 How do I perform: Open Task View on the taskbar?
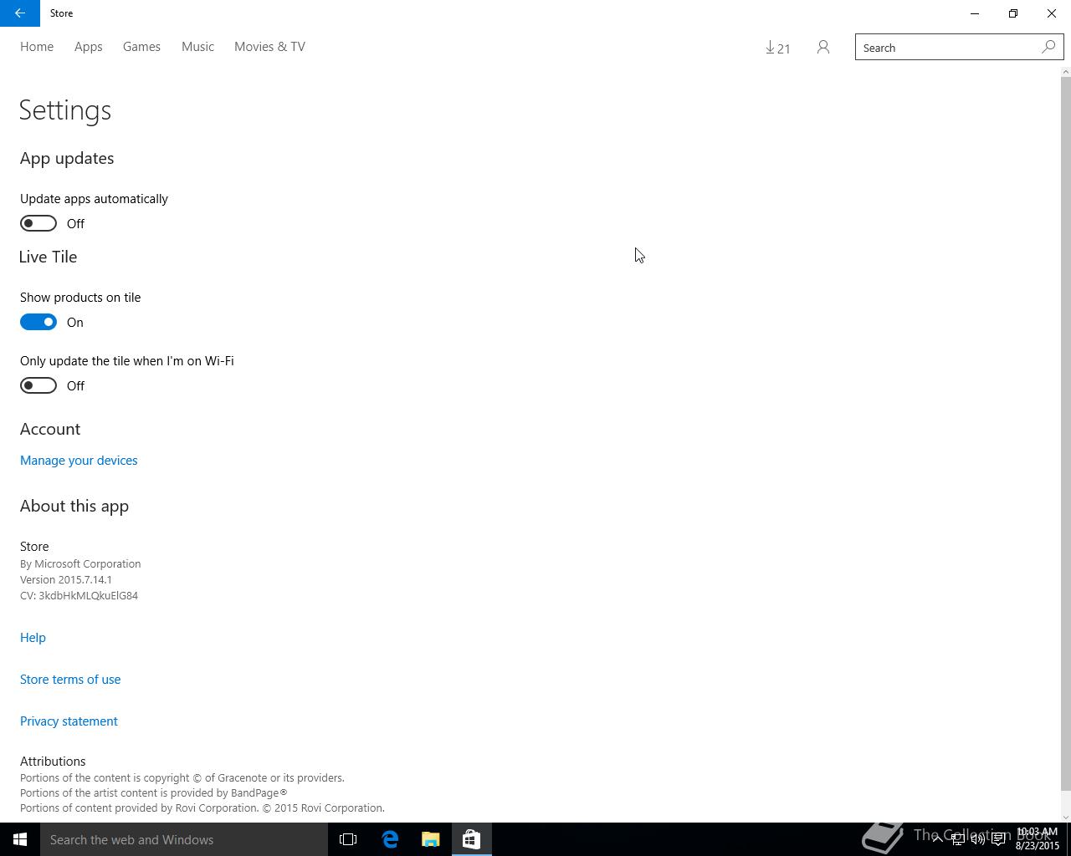pyautogui.click(x=348, y=839)
